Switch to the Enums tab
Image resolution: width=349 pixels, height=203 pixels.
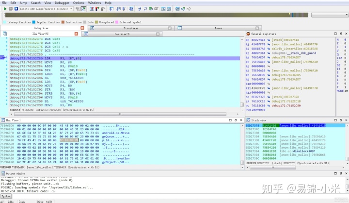click(218, 28)
